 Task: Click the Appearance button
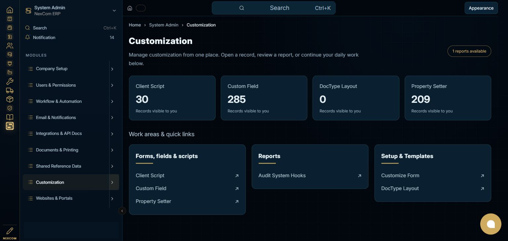click(x=481, y=8)
